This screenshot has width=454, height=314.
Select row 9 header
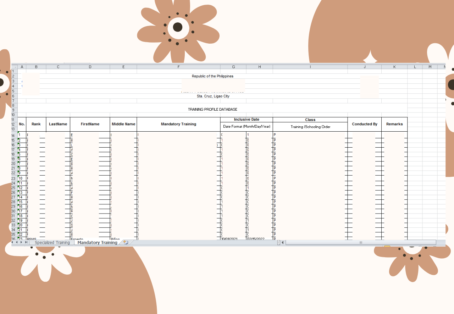pyautogui.click(x=15, y=110)
